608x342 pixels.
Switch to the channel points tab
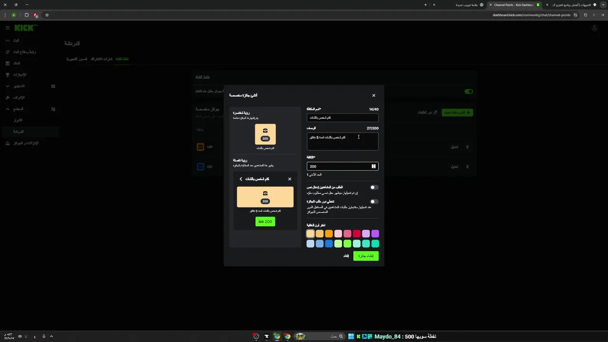tap(122, 59)
